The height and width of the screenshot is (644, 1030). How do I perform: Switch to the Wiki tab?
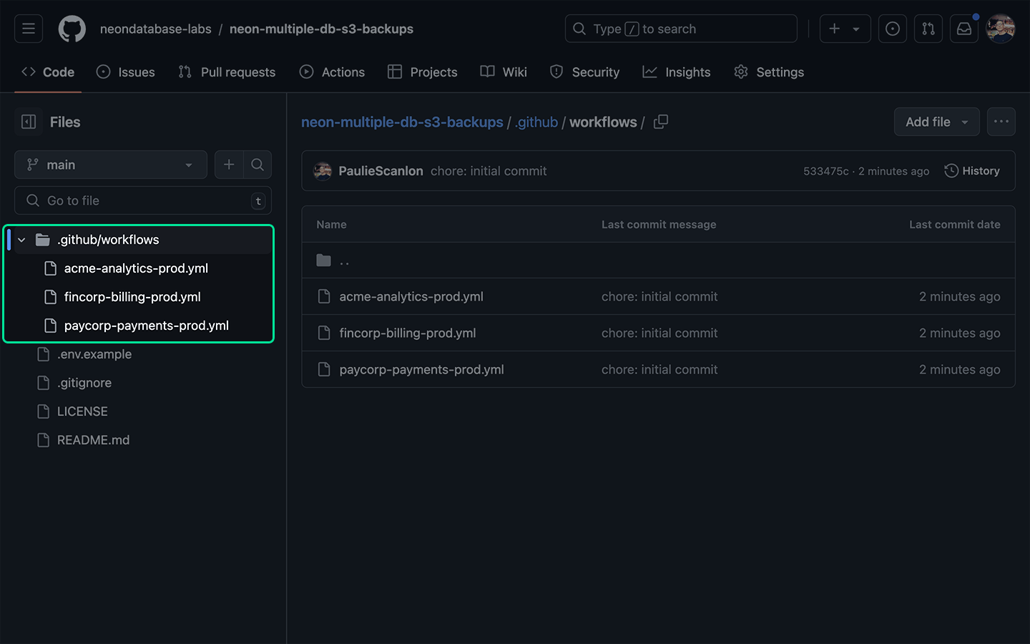(504, 72)
